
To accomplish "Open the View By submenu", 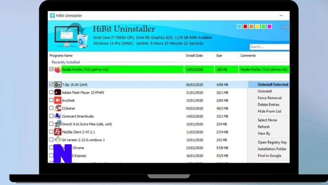I will [x=264, y=134].
